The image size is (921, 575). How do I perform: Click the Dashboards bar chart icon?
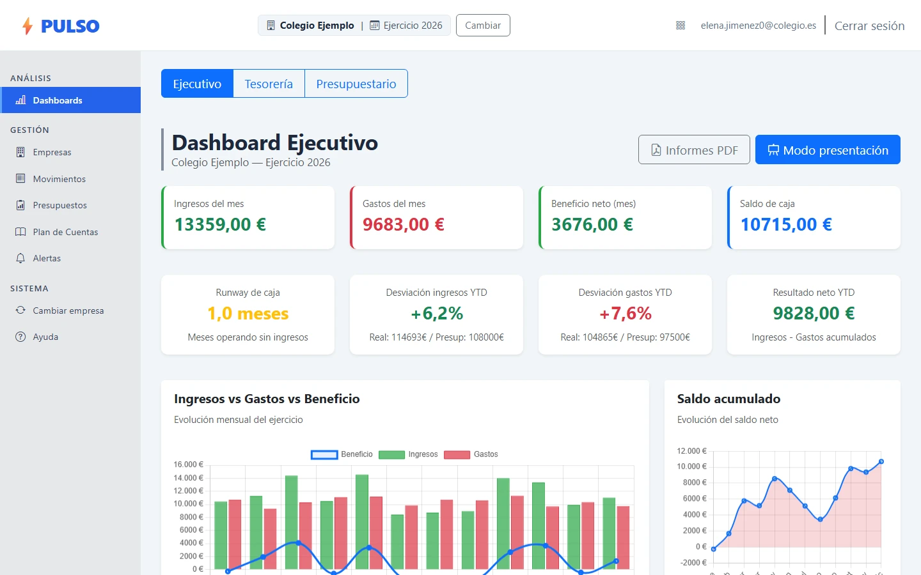tap(20, 100)
